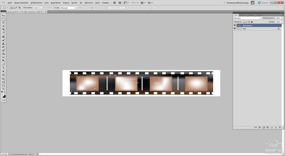Select the Clone Stamp tool
Viewport: 285px width, 156px height.
[4, 44]
